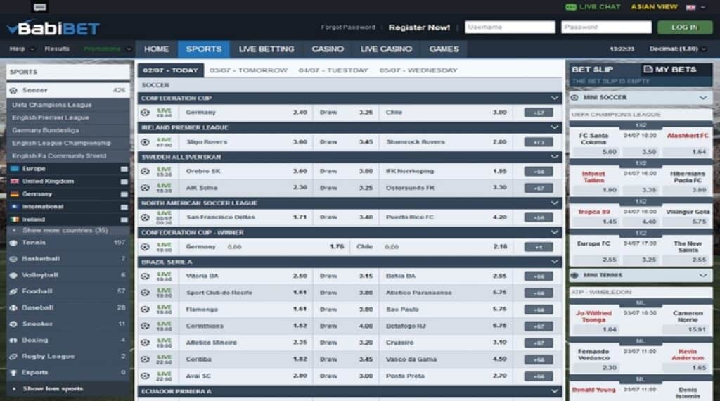Screen dimensions: 720x401
Task: Open the Casino tab
Action: tap(328, 49)
